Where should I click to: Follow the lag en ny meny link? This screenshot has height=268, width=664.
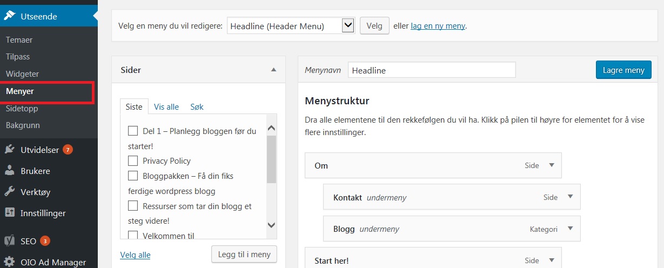click(x=438, y=25)
